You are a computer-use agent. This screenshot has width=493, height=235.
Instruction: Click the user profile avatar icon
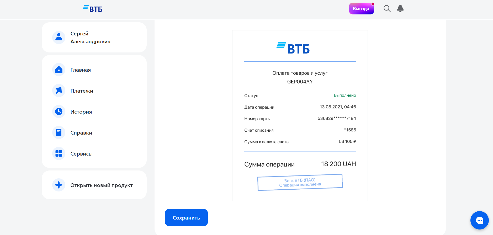pyautogui.click(x=59, y=38)
